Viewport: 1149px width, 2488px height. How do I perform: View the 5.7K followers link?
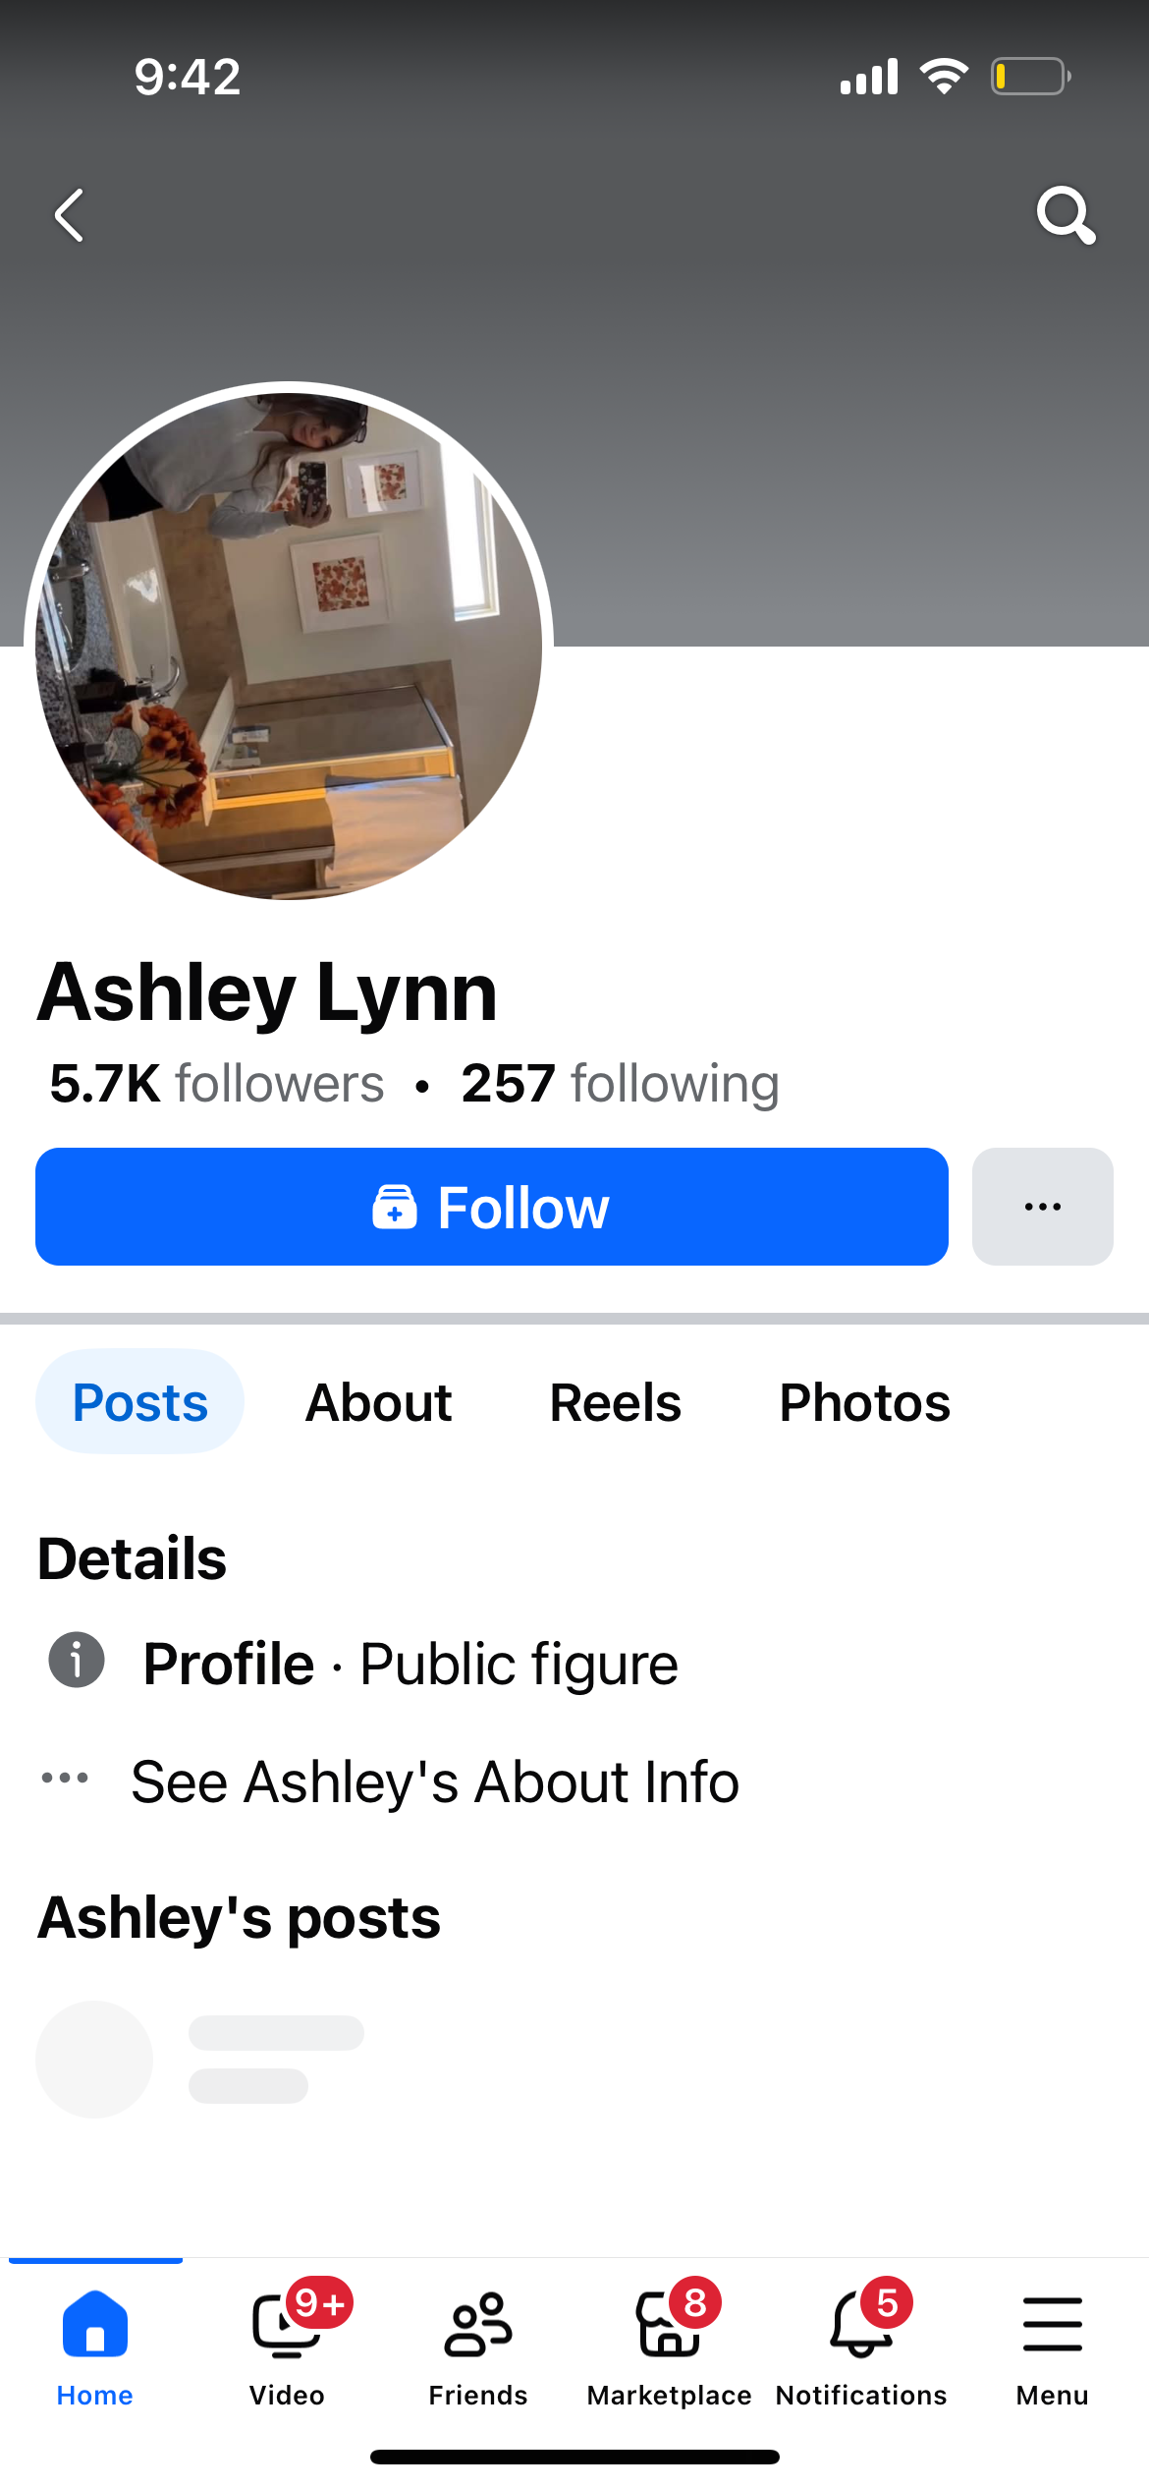pos(217,1084)
